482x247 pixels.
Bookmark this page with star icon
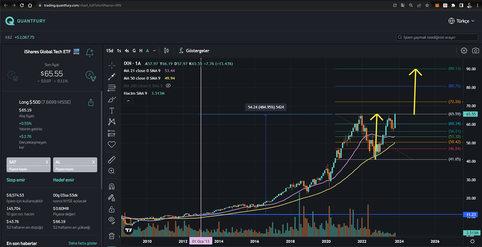point(427,5)
